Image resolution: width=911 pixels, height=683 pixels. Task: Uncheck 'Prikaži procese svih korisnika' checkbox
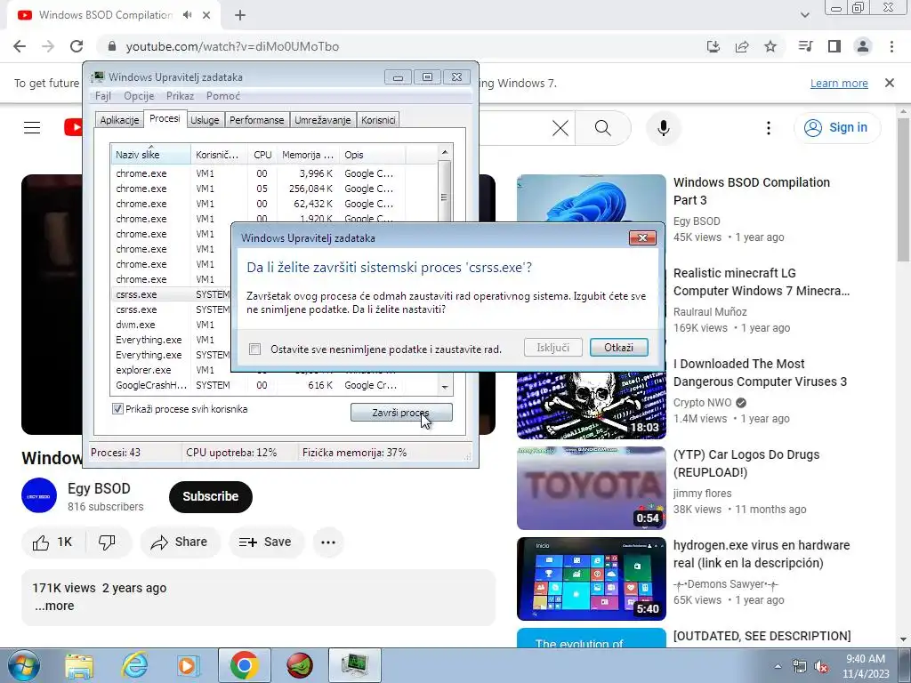(117, 409)
